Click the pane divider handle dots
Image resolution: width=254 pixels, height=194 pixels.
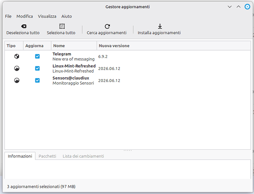point(128,151)
